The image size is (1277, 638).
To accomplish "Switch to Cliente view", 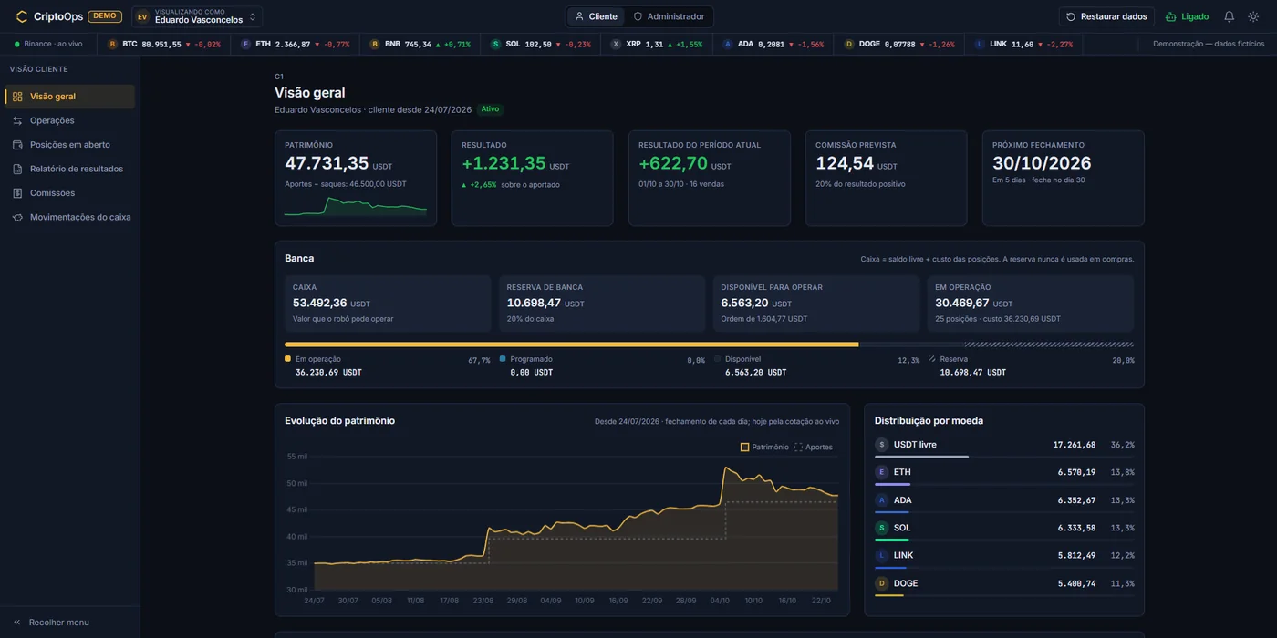I will coord(596,16).
